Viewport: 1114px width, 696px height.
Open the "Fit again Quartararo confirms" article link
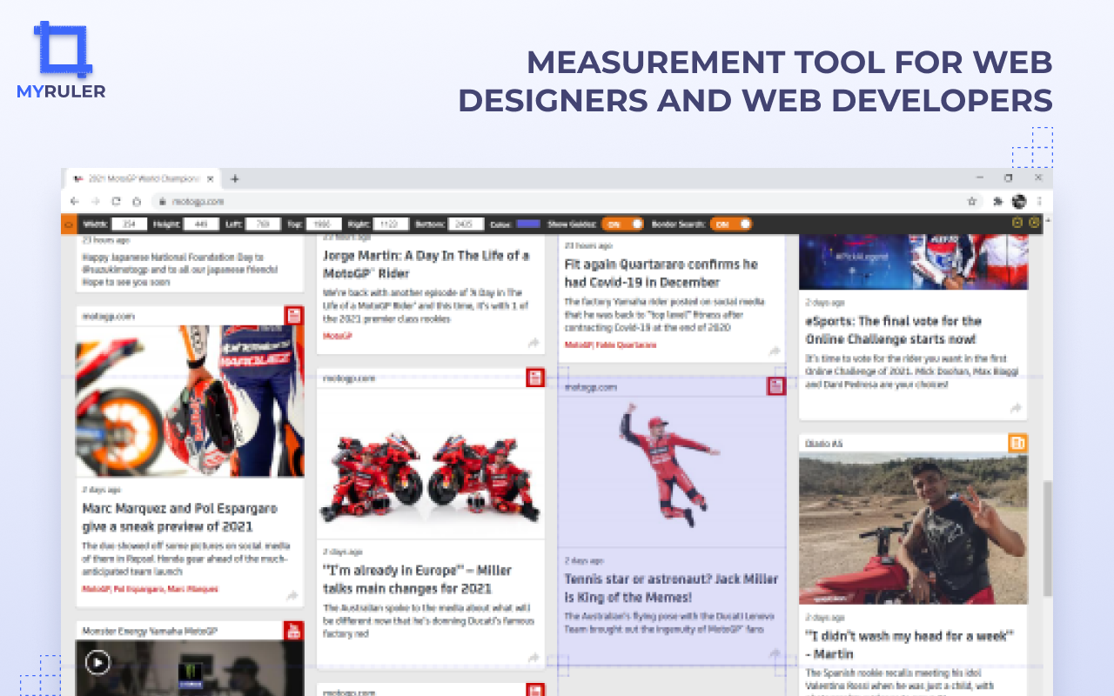click(661, 273)
